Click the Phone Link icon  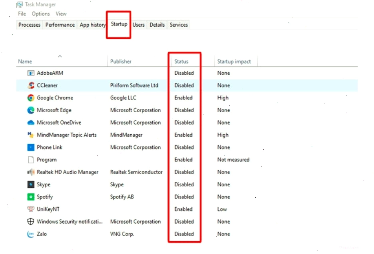pos(31,147)
